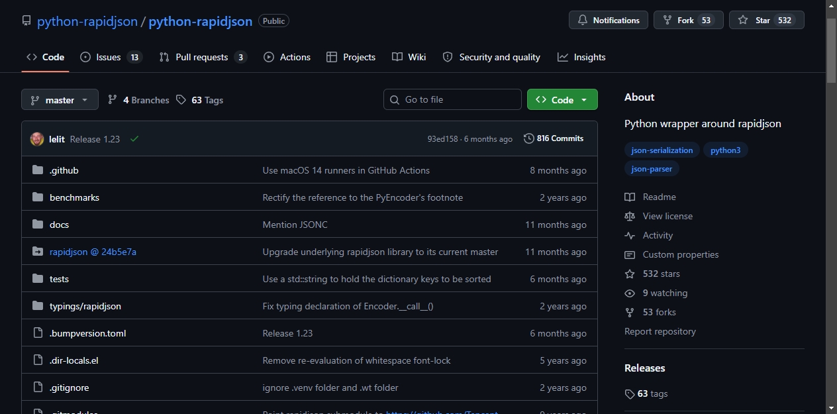Click the typings/rapidjson folder icon
Viewport: 837px width, 414px height.
coord(38,306)
